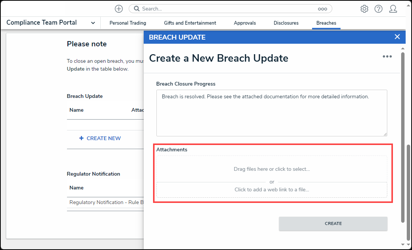Open the user profile icon

(x=393, y=9)
